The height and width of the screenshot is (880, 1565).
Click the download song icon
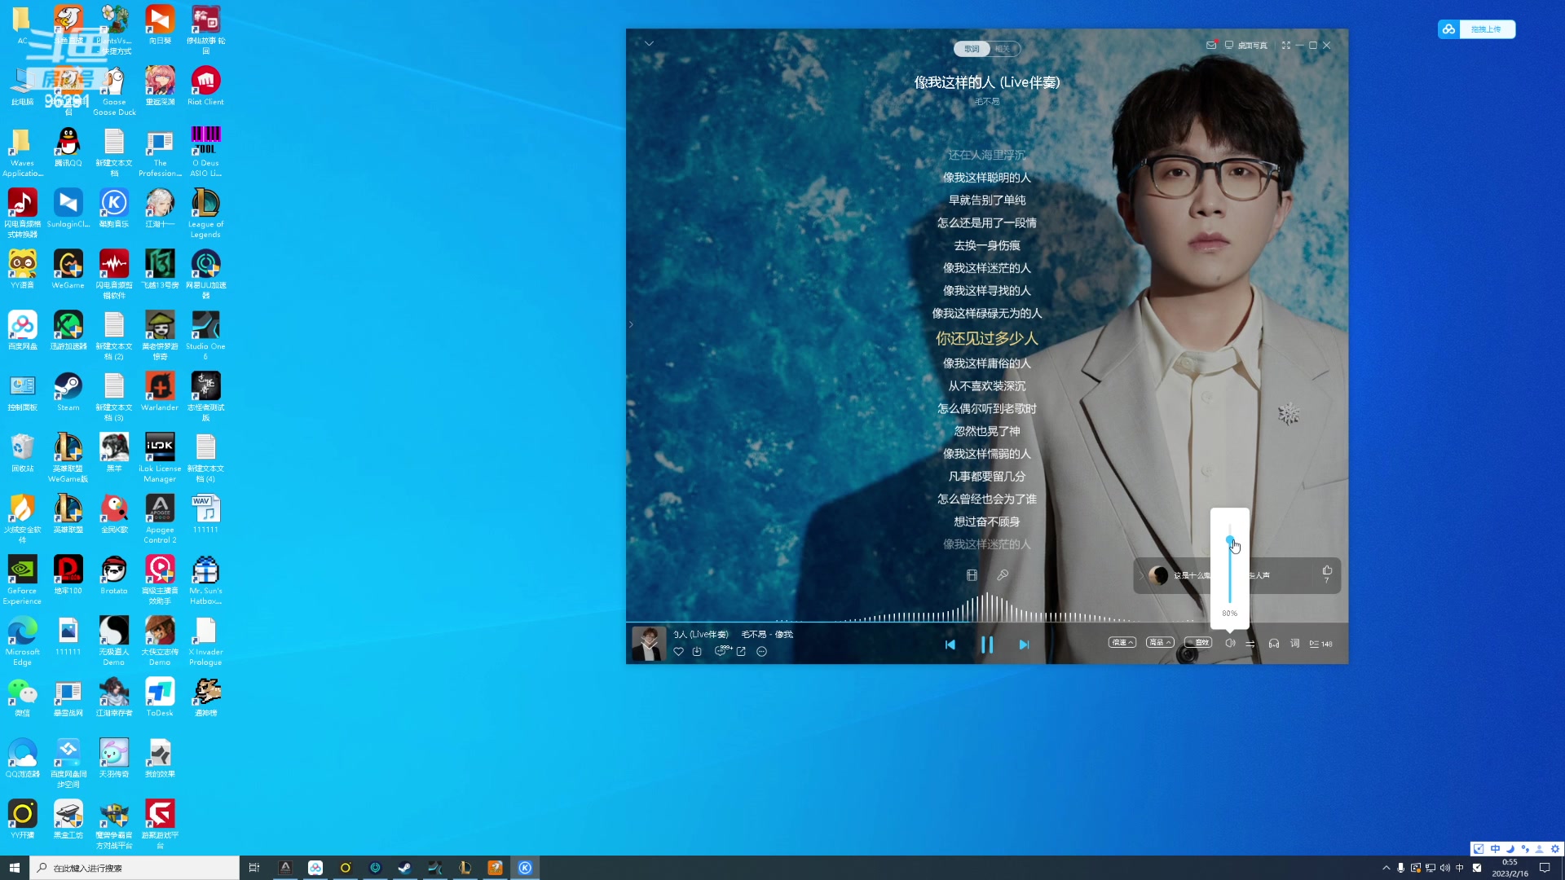tap(697, 652)
